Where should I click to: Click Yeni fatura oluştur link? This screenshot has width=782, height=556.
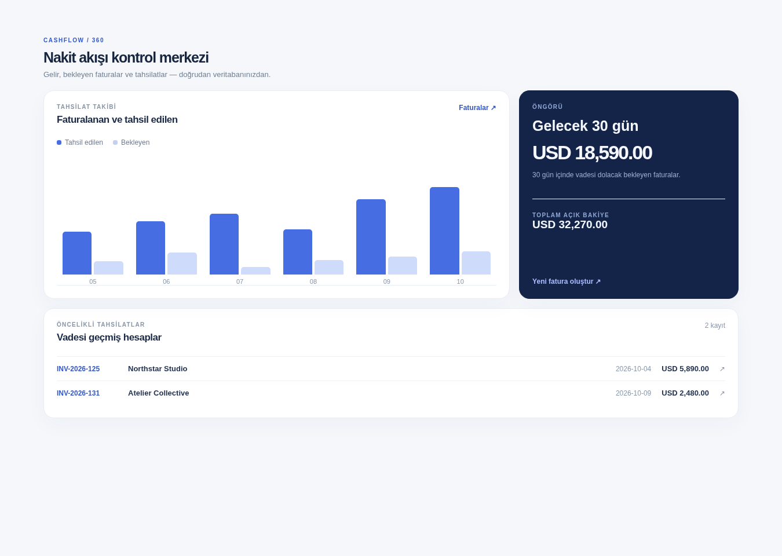point(567,281)
